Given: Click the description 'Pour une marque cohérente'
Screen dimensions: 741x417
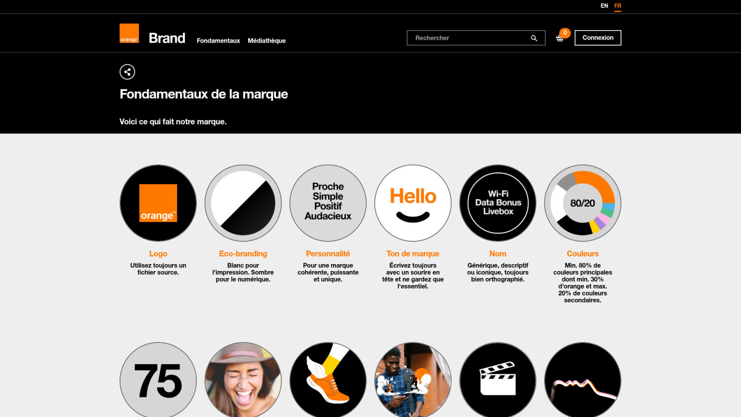Looking at the screenshot, I should coord(328,272).
